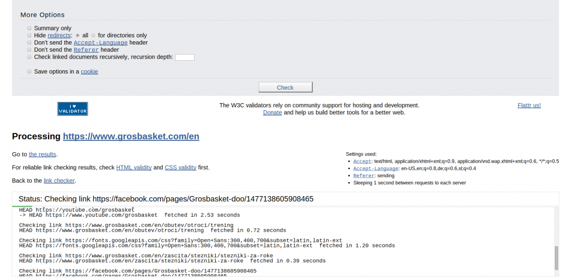
Task: Tick the Hide redirects checkbox
Action: click(30, 35)
